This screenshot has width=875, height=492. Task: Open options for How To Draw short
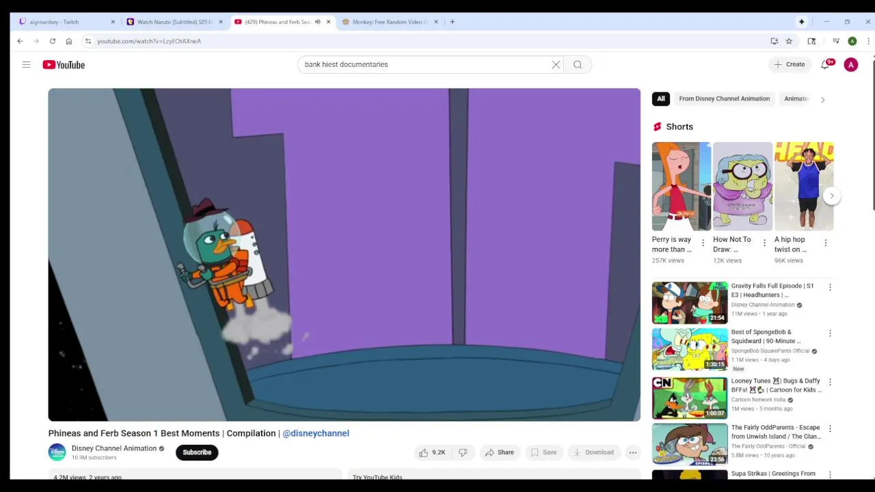pos(764,243)
